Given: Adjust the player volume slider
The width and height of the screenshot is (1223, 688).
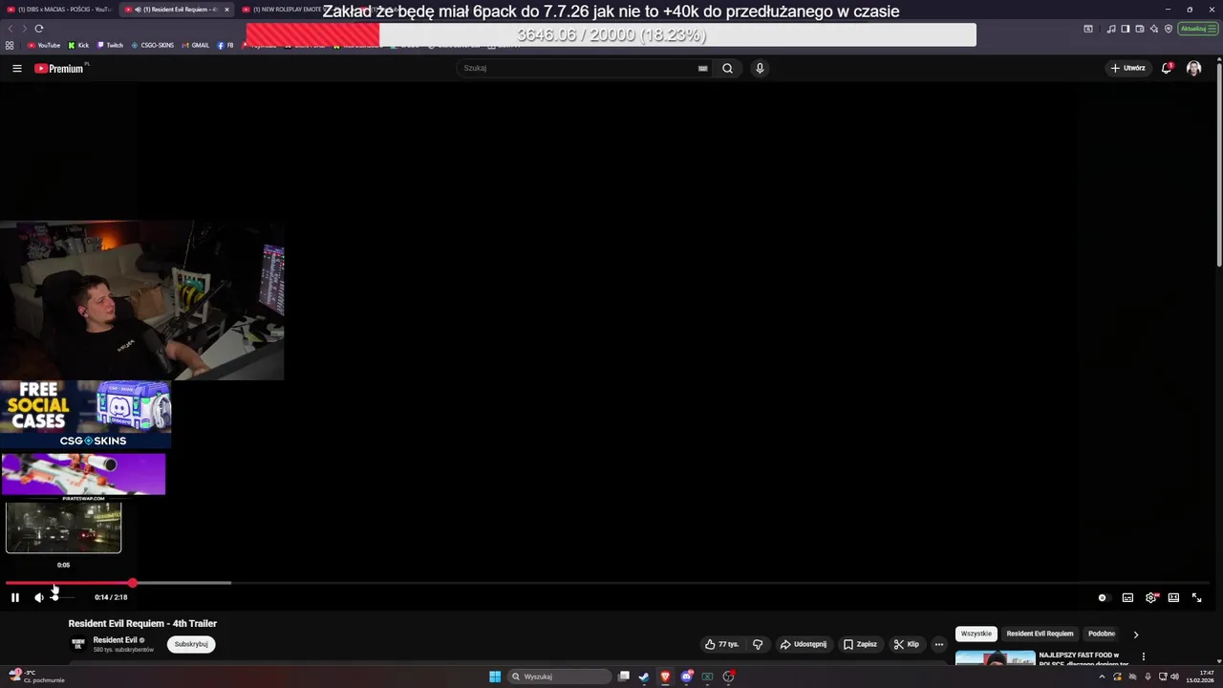Looking at the screenshot, I should point(61,597).
